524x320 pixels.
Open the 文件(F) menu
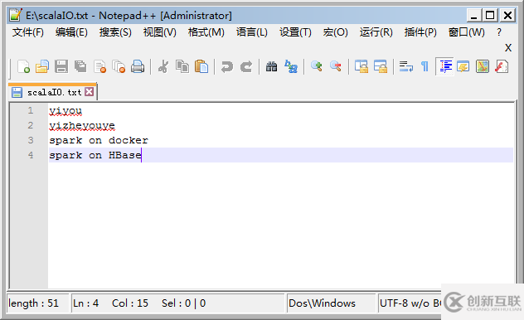(27, 32)
